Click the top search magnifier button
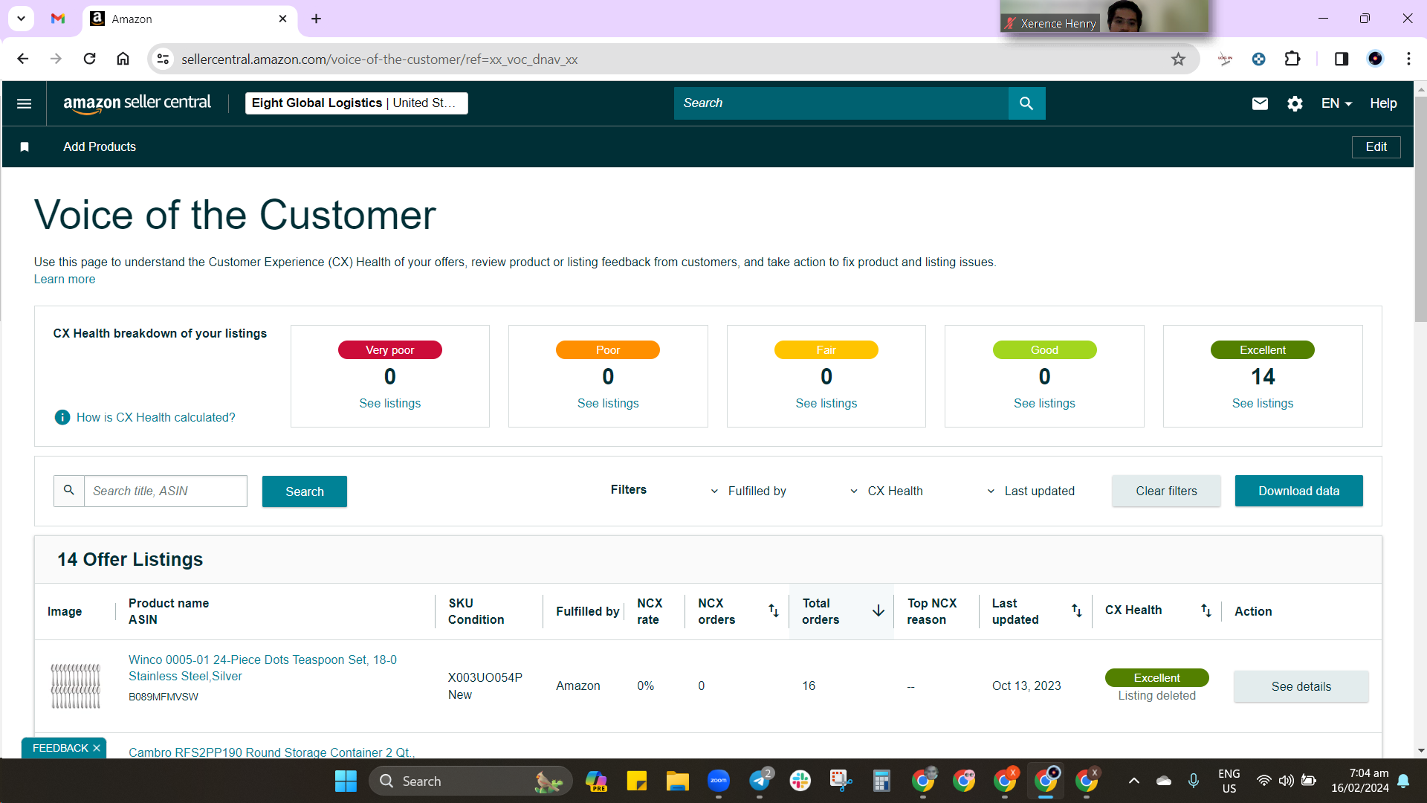 pyautogui.click(x=1026, y=103)
